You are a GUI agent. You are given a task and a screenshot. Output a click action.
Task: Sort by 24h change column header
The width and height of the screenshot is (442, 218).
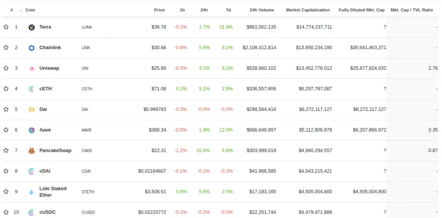click(x=204, y=10)
